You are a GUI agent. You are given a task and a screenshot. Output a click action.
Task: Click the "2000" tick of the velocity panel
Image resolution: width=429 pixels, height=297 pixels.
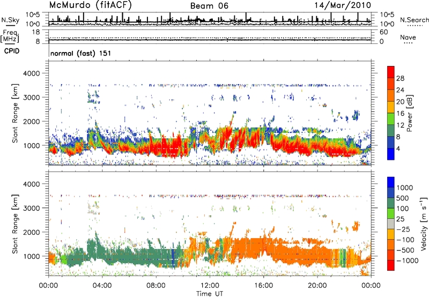point(31,232)
